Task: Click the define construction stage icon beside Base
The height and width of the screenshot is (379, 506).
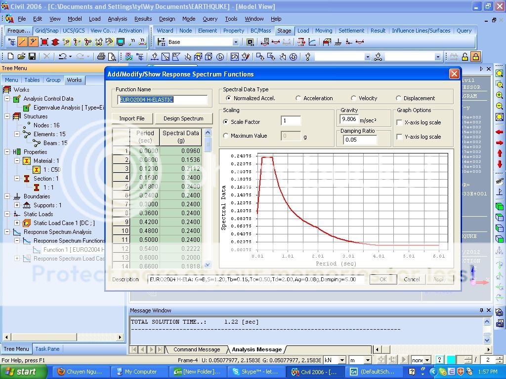Action: click(250, 42)
